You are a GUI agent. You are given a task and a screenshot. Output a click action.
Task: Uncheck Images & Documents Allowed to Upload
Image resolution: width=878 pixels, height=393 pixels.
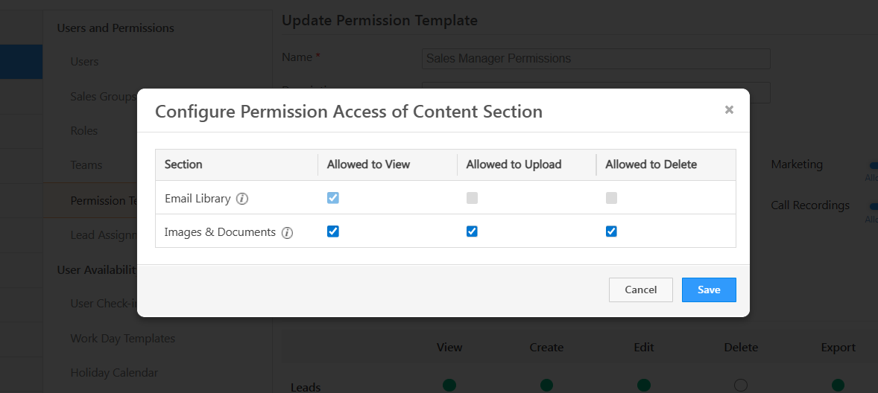click(472, 231)
